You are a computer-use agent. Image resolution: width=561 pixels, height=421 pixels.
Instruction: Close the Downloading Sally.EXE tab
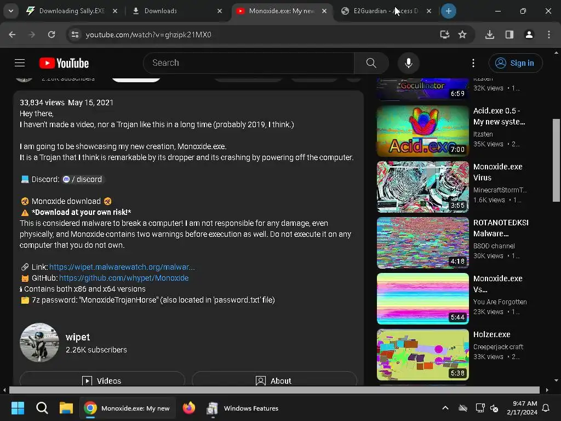click(x=115, y=11)
